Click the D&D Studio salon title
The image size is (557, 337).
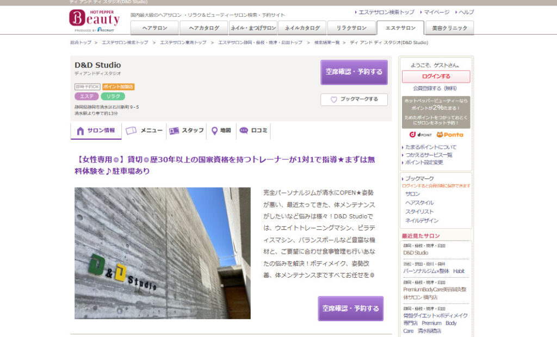tap(98, 65)
